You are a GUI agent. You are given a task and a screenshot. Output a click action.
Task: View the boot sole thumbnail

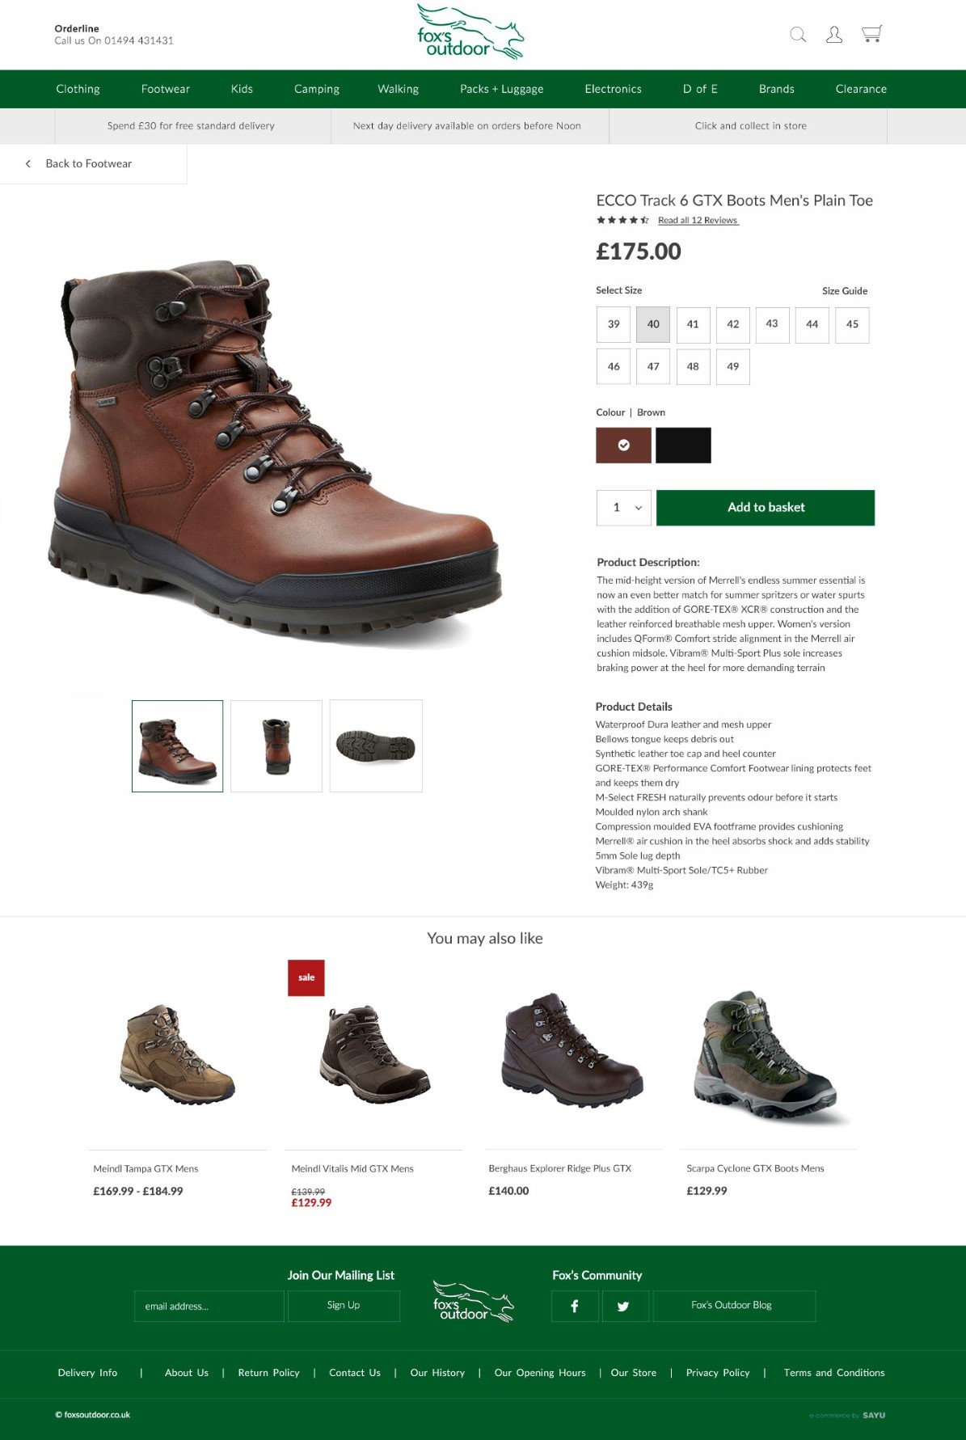(376, 745)
